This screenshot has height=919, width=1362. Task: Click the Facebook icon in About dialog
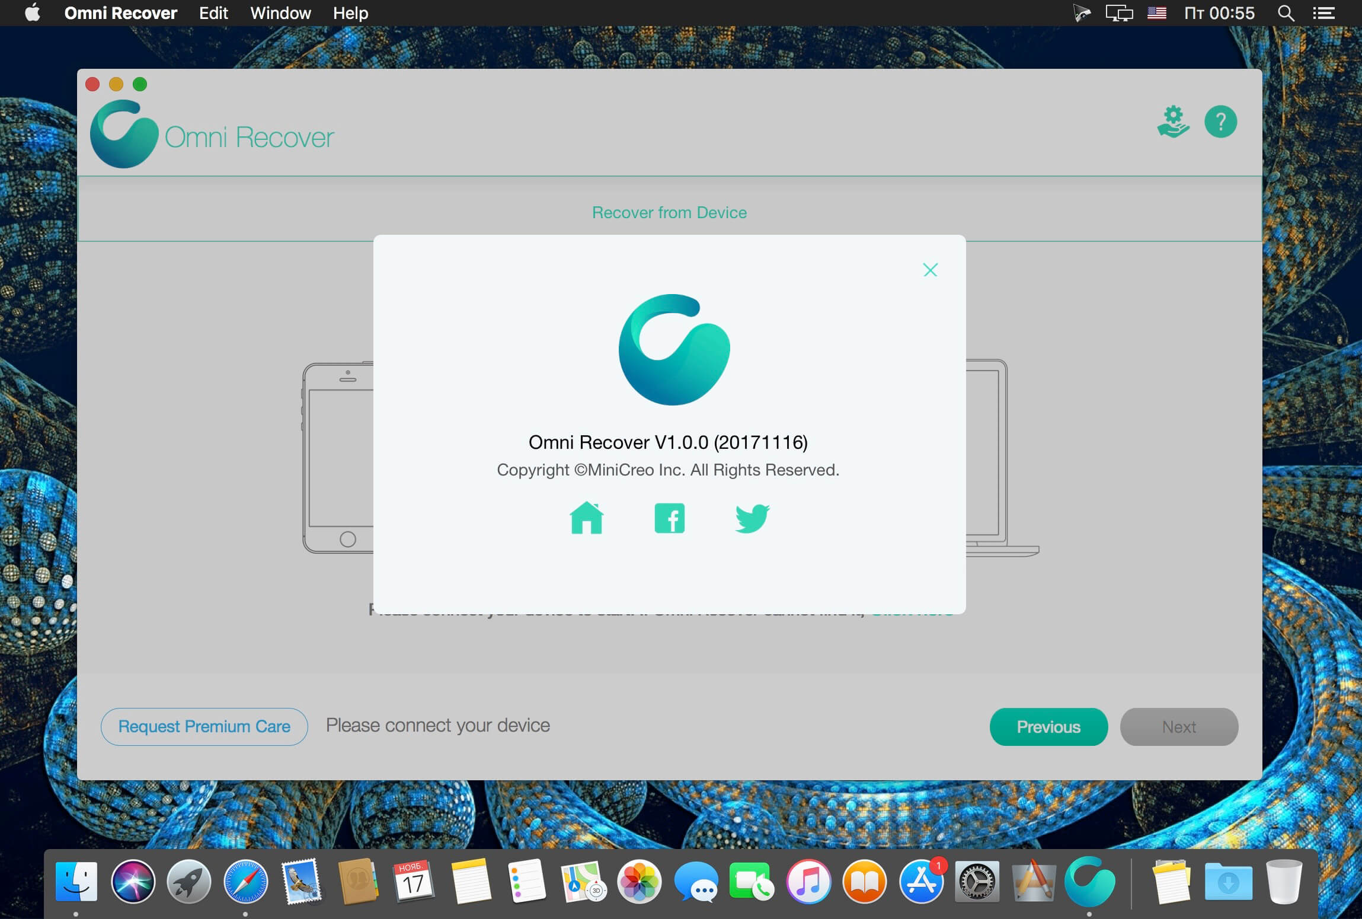[x=669, y=518]
